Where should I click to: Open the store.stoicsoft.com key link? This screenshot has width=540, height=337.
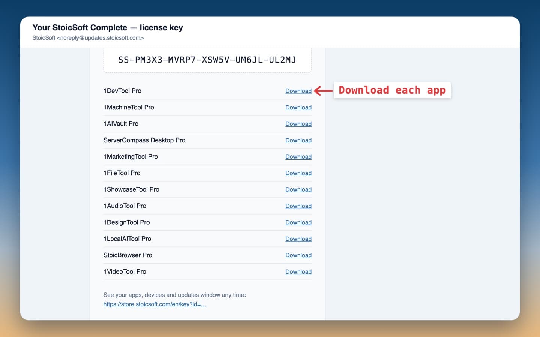coord(155,304)
